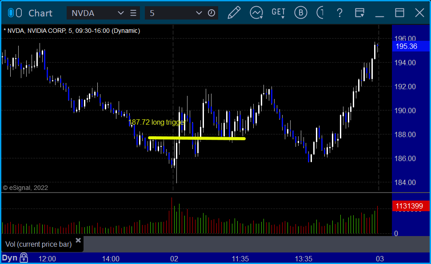Click the 'Vol (current price bar)' label

tap(39, 244)
